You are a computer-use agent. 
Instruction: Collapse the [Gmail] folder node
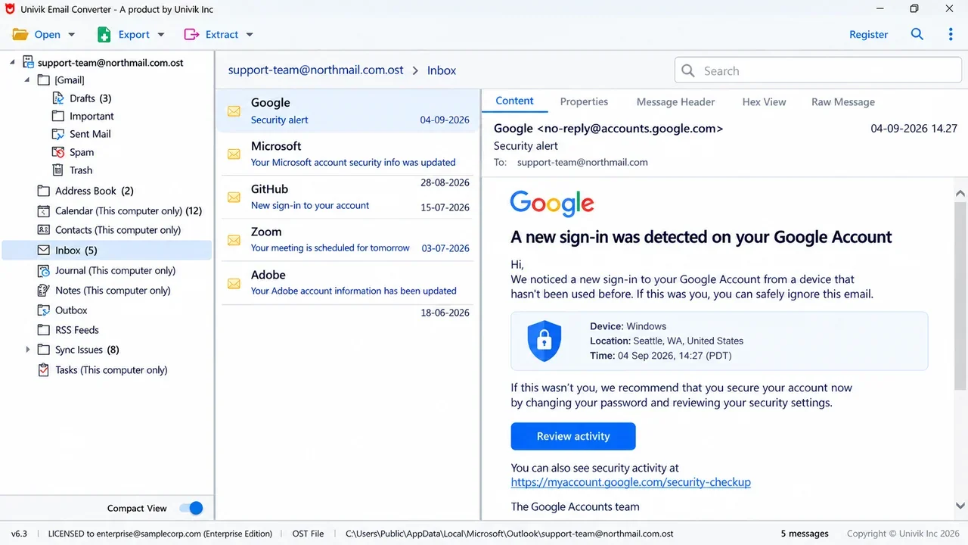click(x=28, y=80)
